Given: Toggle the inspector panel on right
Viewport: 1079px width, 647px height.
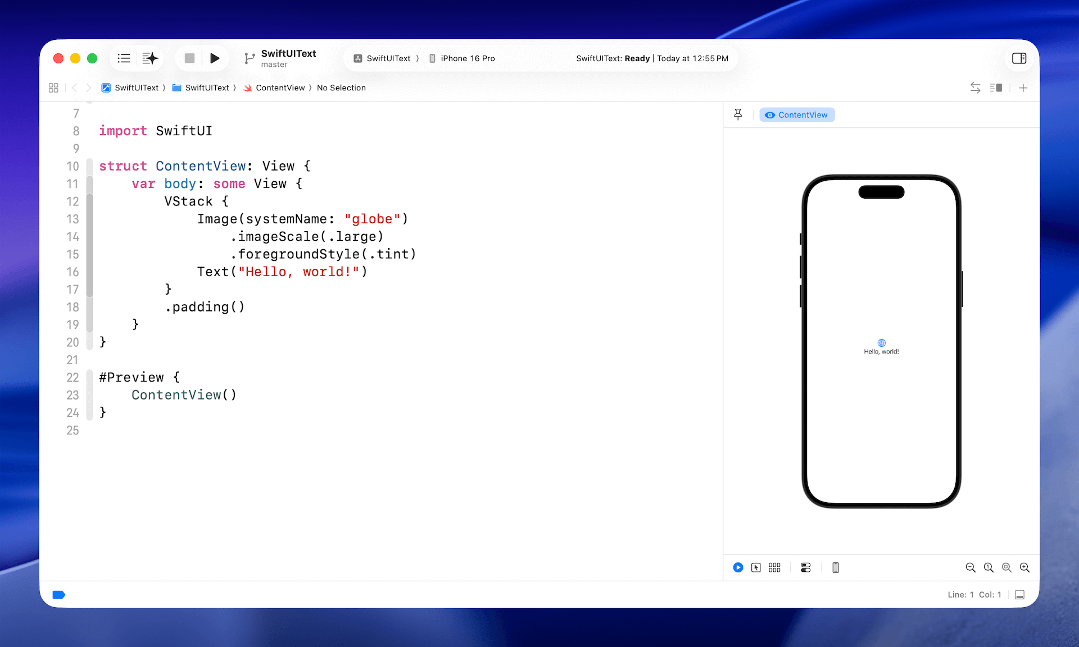Looking at the screenshot, I should (1019, 58).
